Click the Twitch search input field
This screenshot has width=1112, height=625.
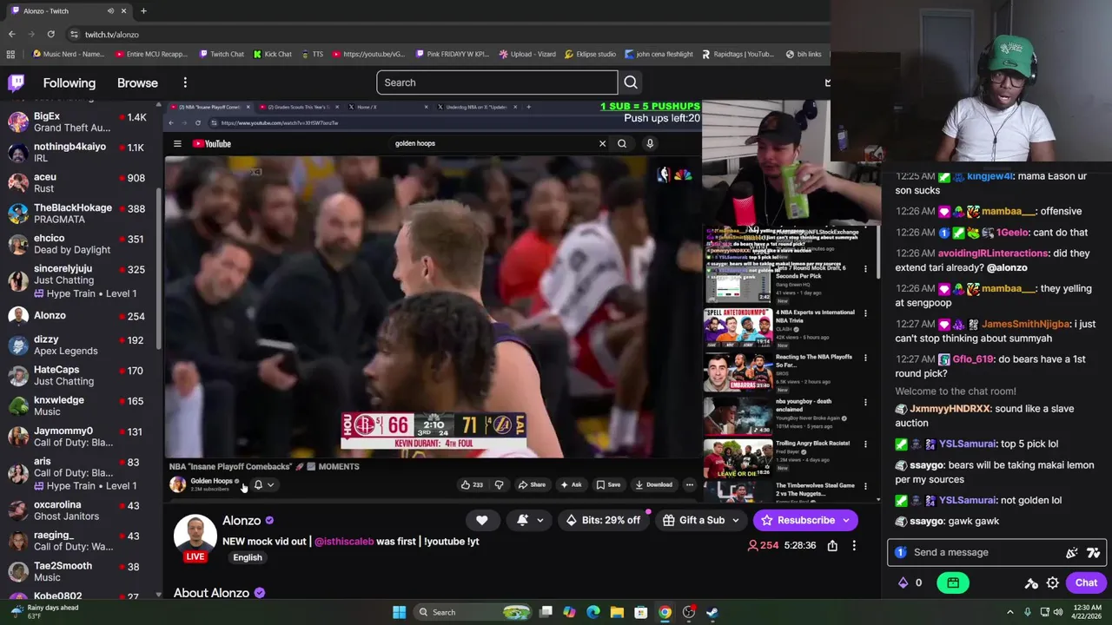click(x=497, y=82)
